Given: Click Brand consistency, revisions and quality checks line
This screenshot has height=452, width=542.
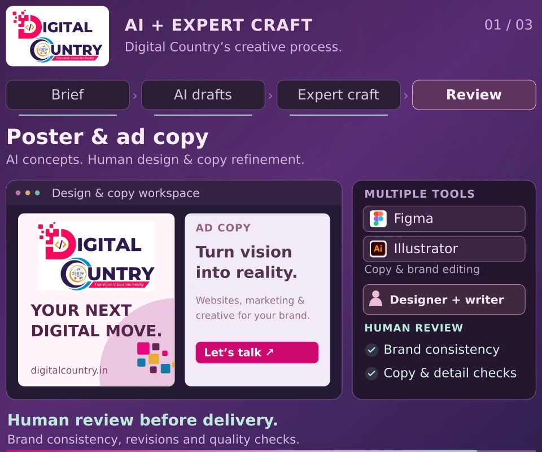Looking at the screenshot, I should pyautogui.click(x=154, y=440).
